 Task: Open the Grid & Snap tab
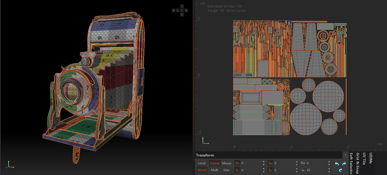(x=358, y=163)
